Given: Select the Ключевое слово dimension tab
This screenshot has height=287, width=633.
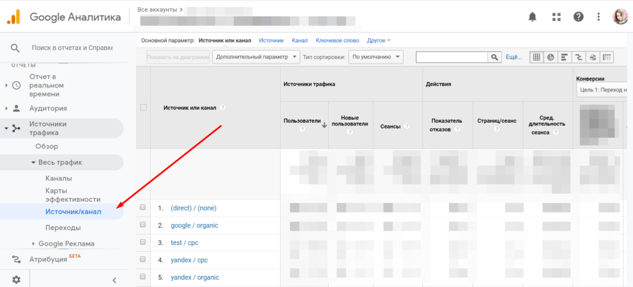Looking at the screenshot, I should [x=338, y=40].
